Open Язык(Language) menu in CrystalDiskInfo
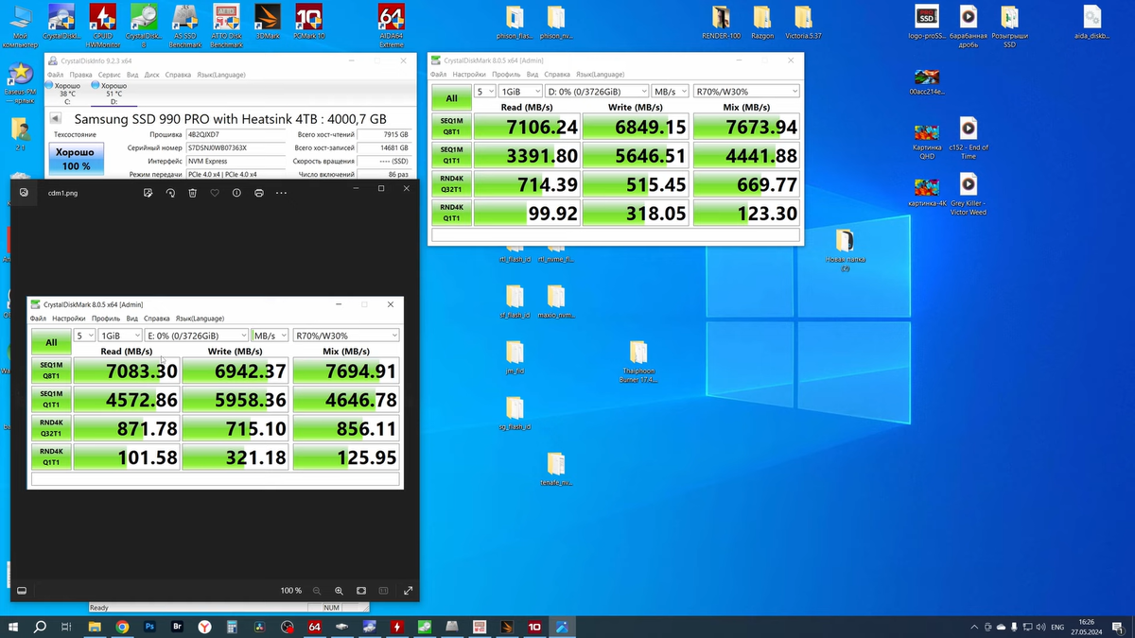Image resolution: width=1135 pixels, height=638 pixels. (220, 75)
